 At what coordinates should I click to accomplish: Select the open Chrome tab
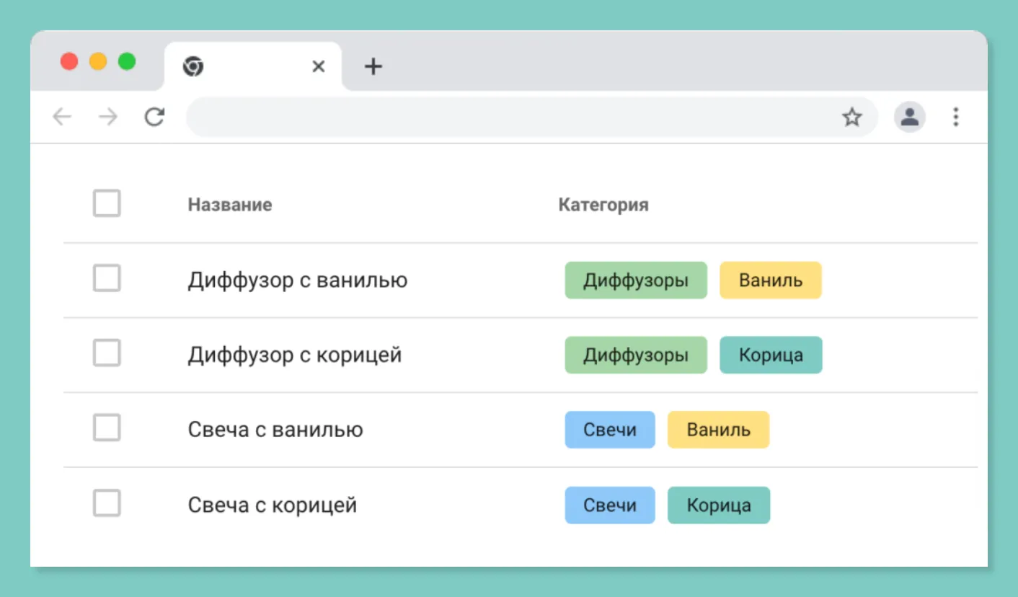click(x=253, y=67)
